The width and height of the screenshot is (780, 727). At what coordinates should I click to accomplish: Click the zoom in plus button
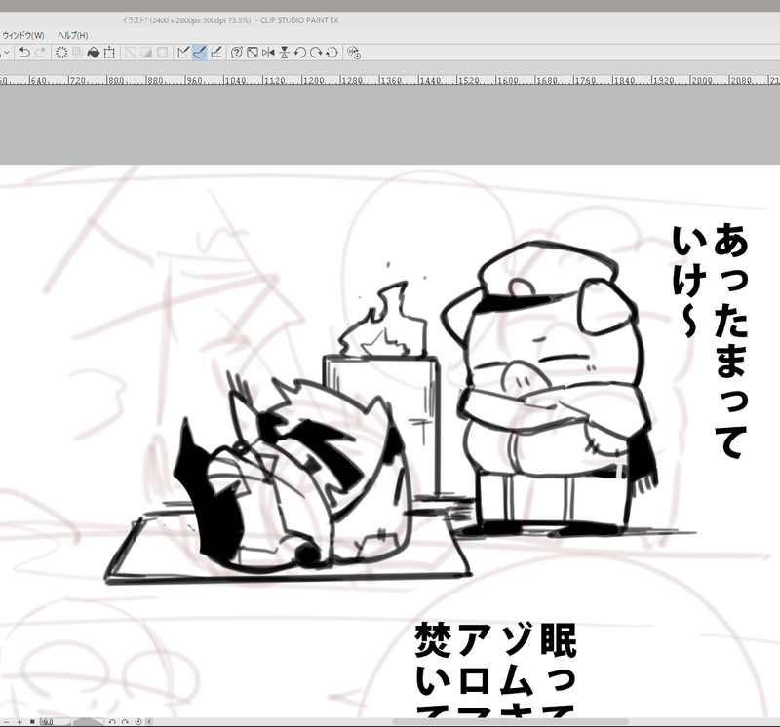19,721
